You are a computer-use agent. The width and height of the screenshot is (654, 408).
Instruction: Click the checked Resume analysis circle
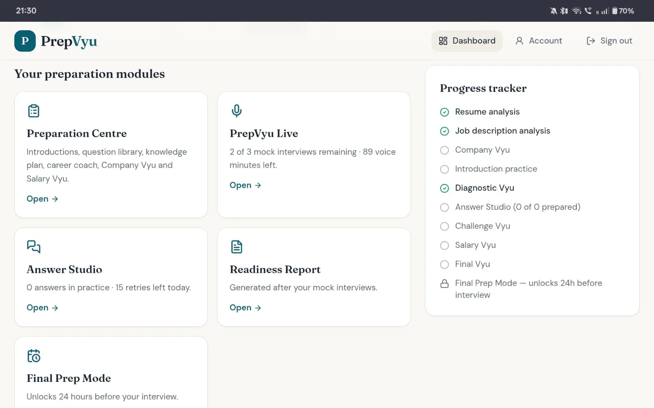tap(444, 112)
